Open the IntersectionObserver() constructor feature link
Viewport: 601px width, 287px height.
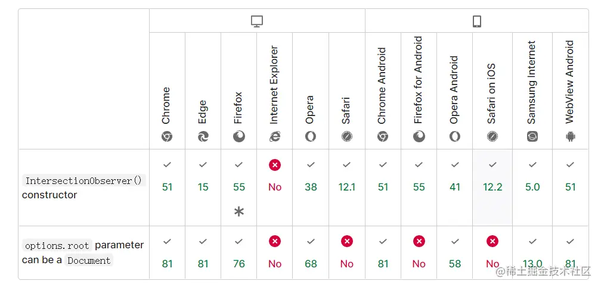click(83, 181)
